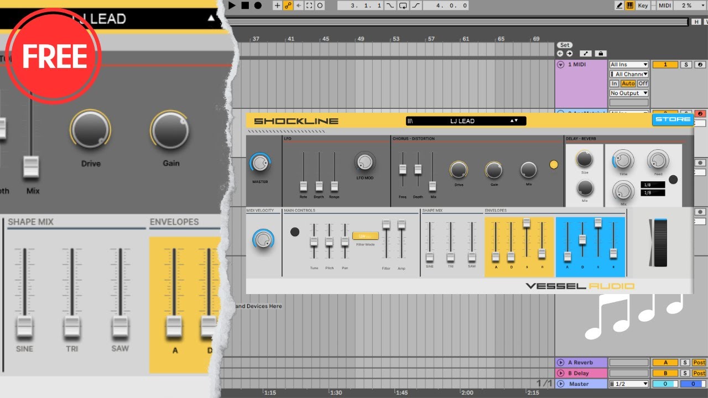Jump to previous locator arrow
The width and height of the screenshot is (708, 398).
560,54
